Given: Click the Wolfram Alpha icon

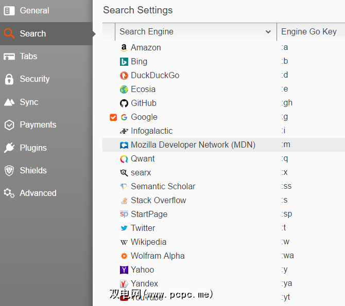Looking at the screenshot, I should tap(124, 256).
